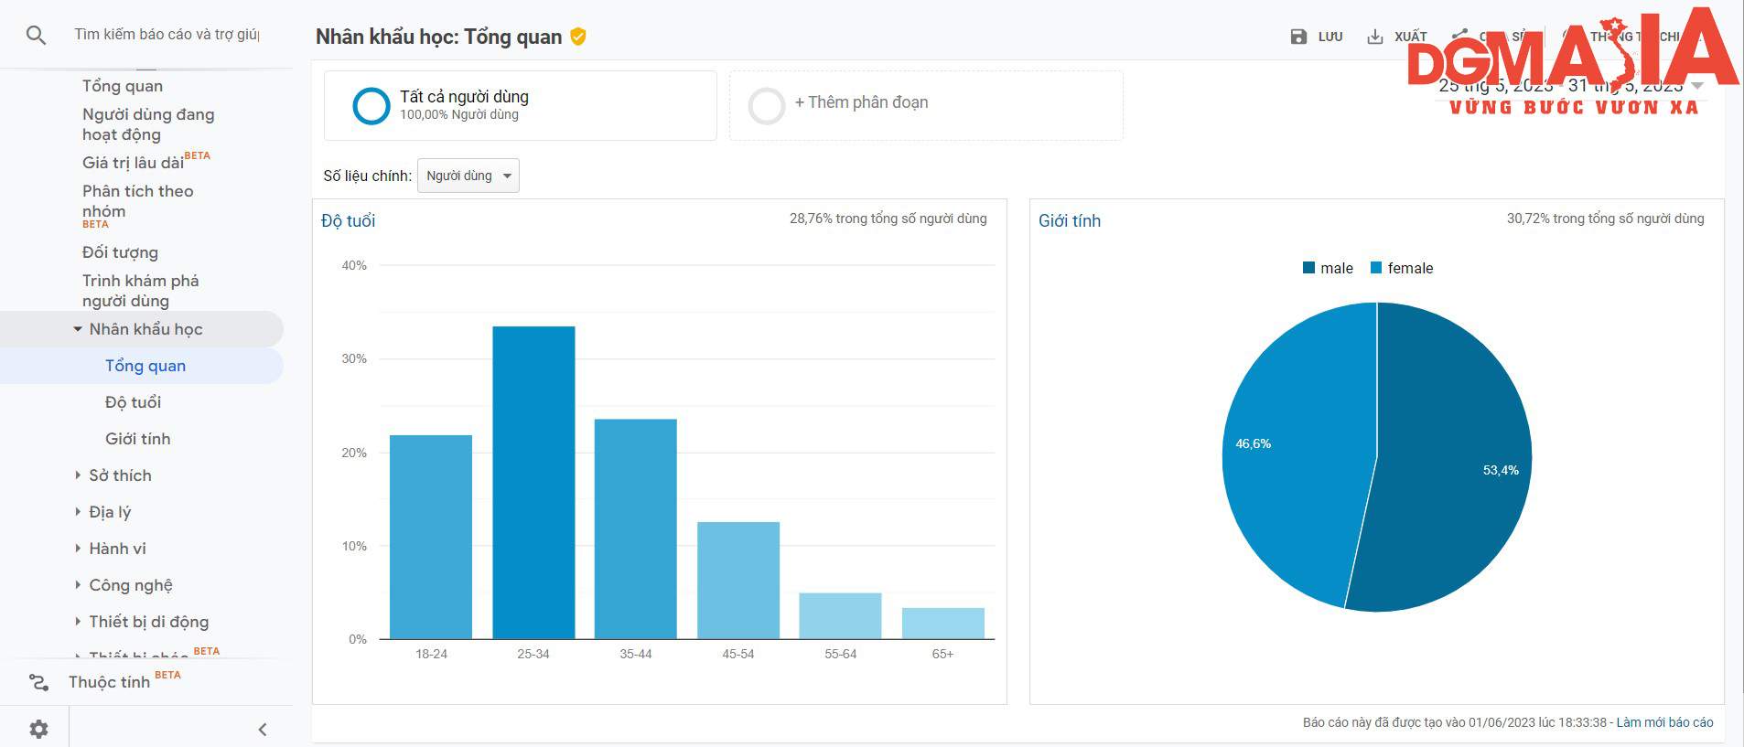
Task: Open Trình khám phá người dùng
Action: click(140, 291)
